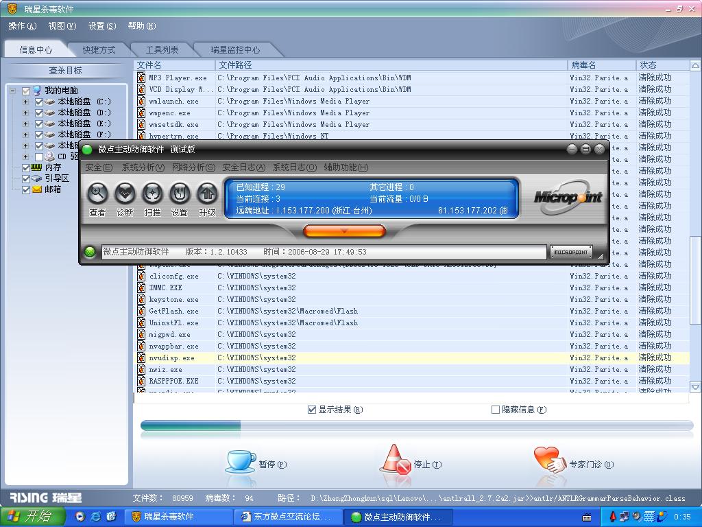Click the 查看 magnifier icon in Micropoint window
The image size is (702, 527).
[x=97, y=194]
